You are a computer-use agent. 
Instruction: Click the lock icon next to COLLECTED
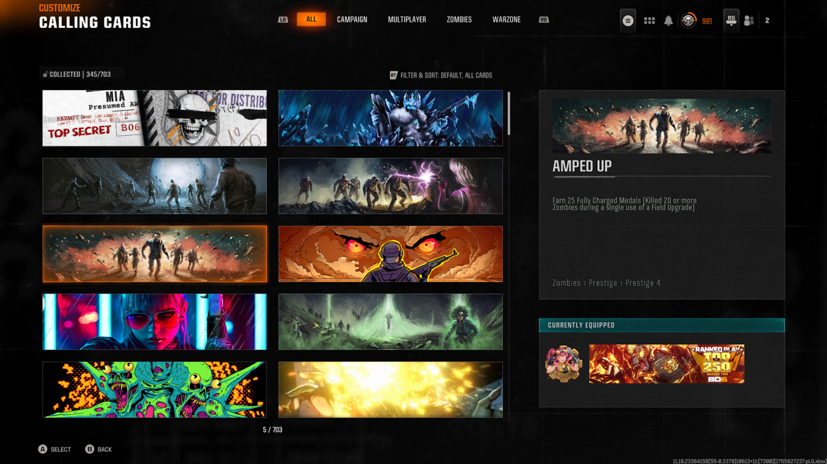coord(45,74)
